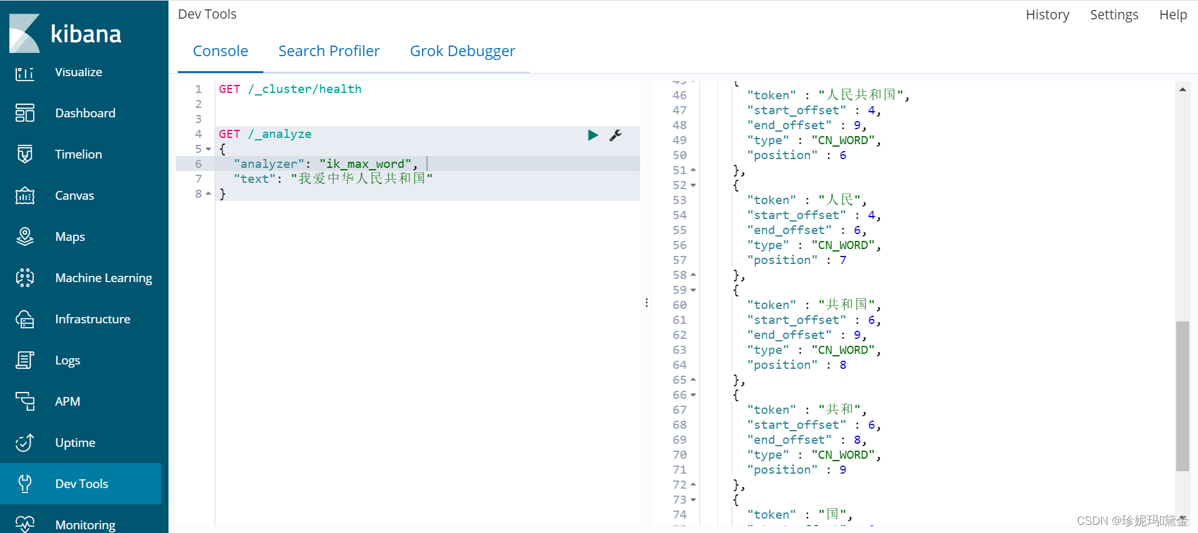Click the GET /_cluster/health line
The height and width of the screenshot is (533, 1198).
(x=290, y=89)
